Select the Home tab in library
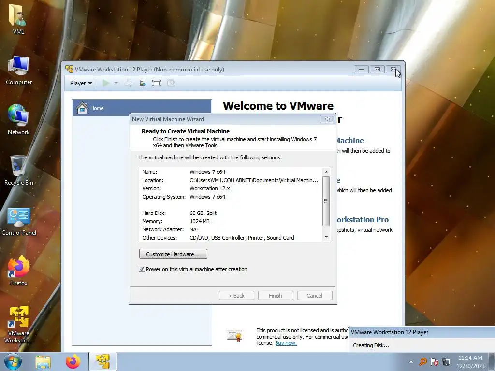 tap(142, 108)
